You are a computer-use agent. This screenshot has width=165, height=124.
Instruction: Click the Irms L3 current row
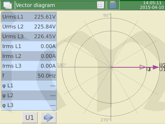point(29,66)
